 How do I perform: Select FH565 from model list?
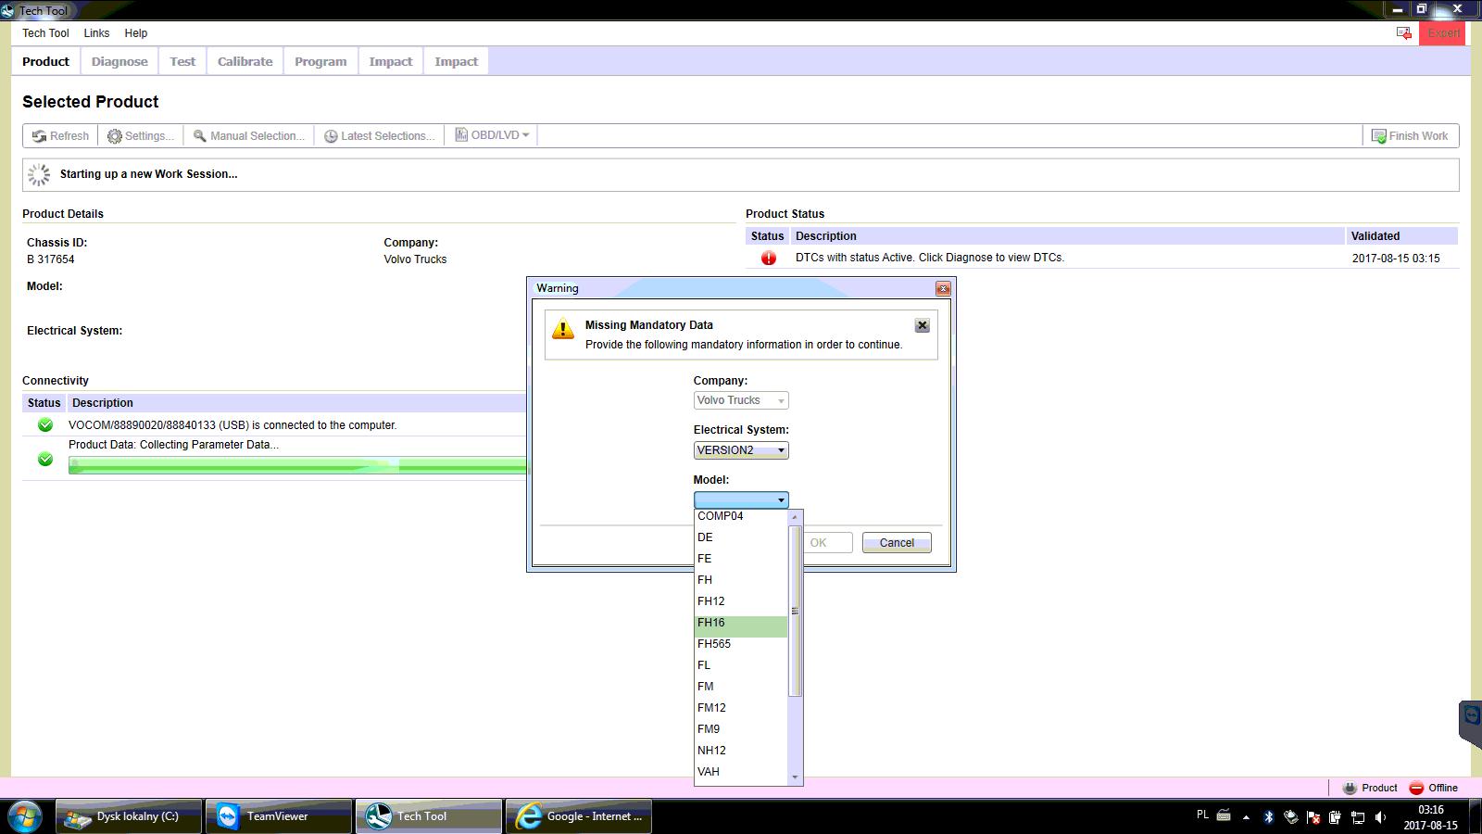741,644
